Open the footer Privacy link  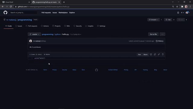coord(55,70)
